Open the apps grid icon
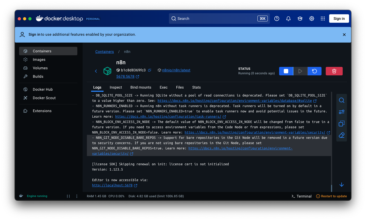The width and height of the screenshot is (366, 220). click(323, 19)
